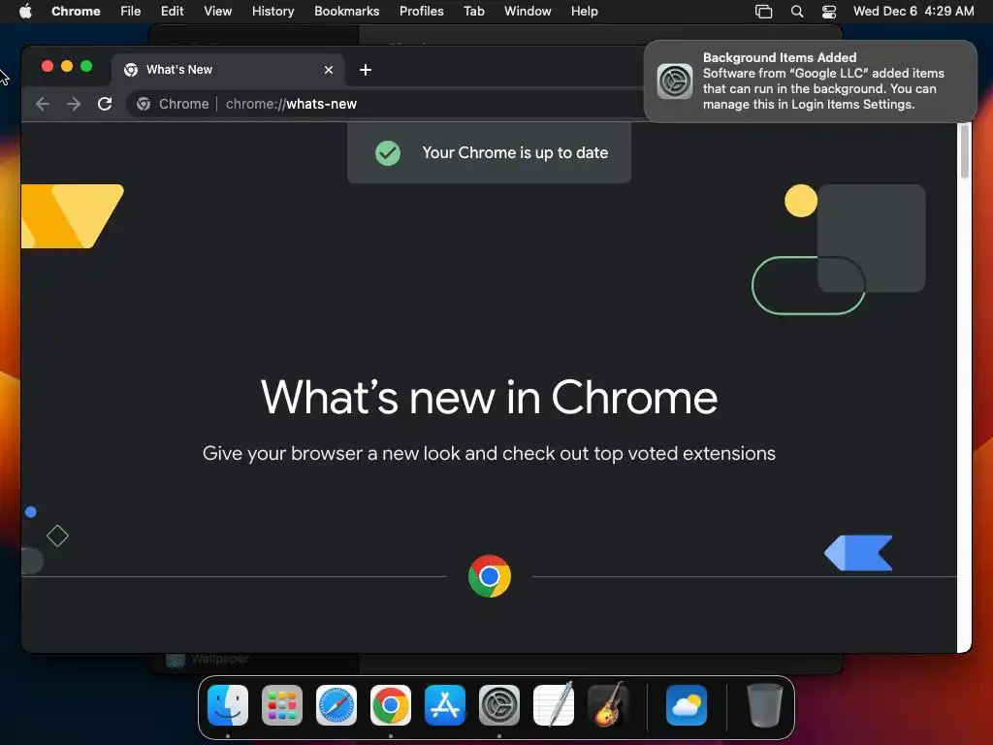
Task: Click the Chrome logo at page center
Action: 490,576
